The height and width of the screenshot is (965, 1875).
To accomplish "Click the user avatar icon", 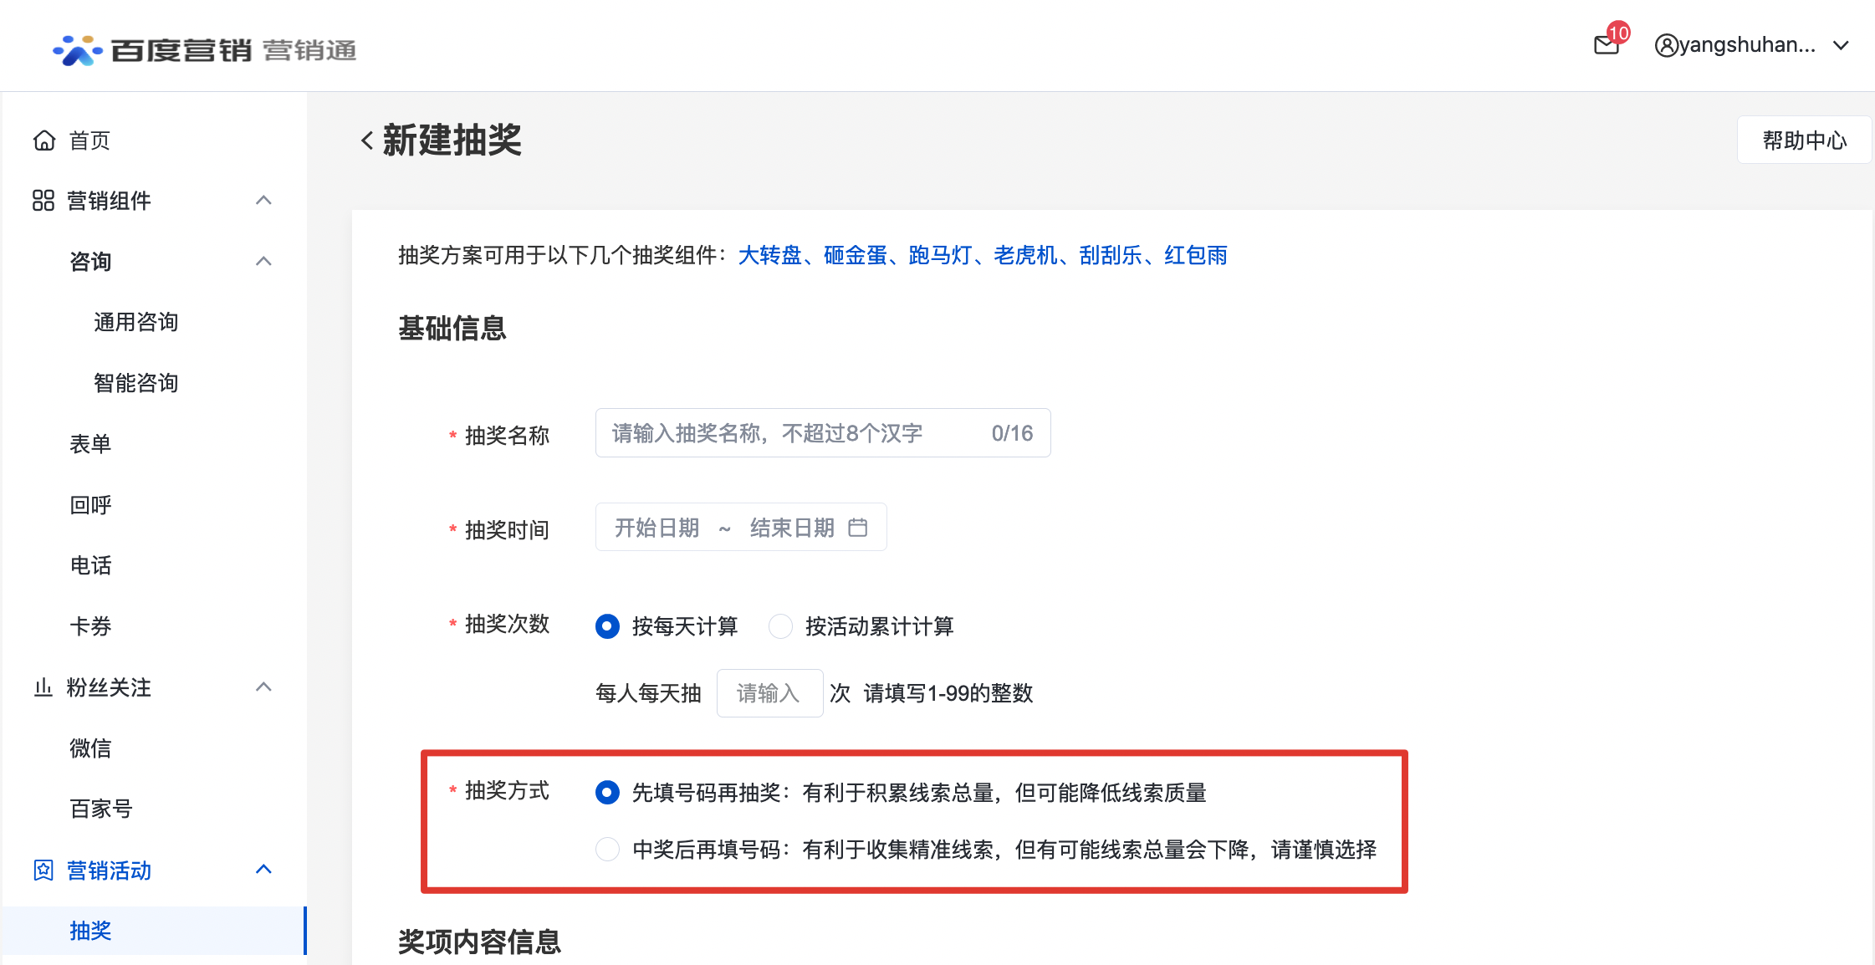I will coord(1667,44).
